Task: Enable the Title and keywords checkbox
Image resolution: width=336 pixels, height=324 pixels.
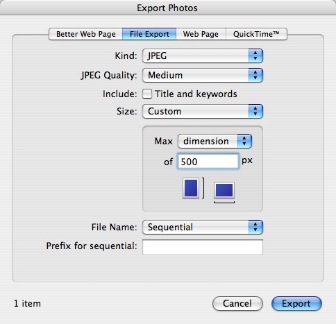Action: pos(147,94)
